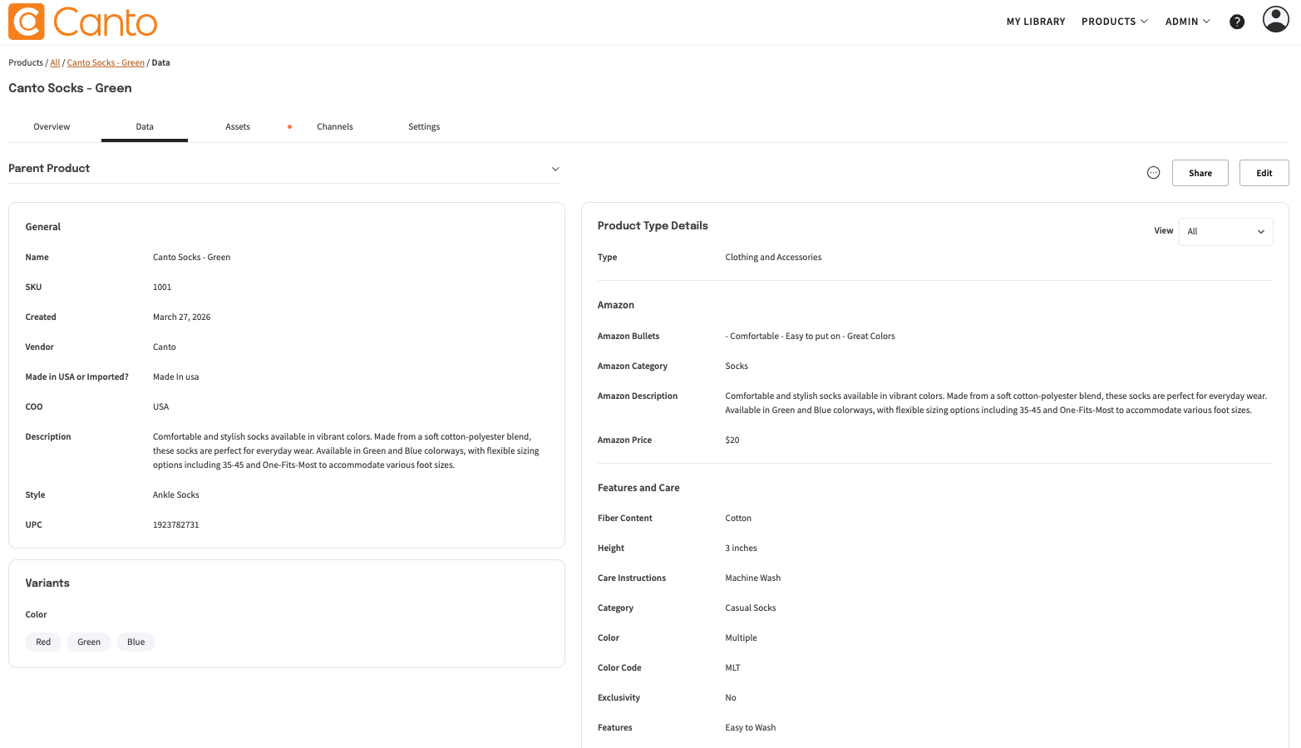Select the Data tab
Viewport: 1301px width, 748px height.
coord(145,127)
